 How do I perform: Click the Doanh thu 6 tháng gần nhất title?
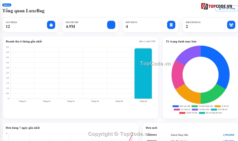click(x=24, y=41)
